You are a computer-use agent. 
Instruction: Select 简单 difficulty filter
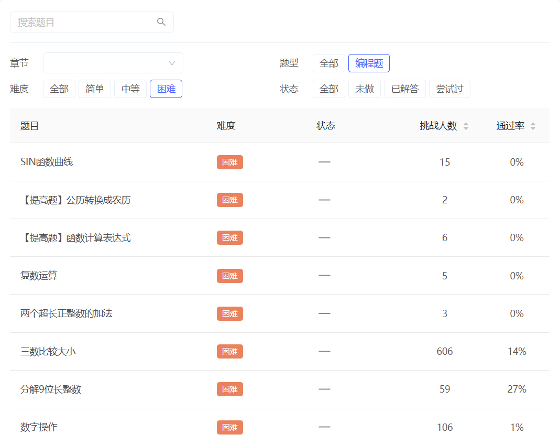[x=95, y=89]
